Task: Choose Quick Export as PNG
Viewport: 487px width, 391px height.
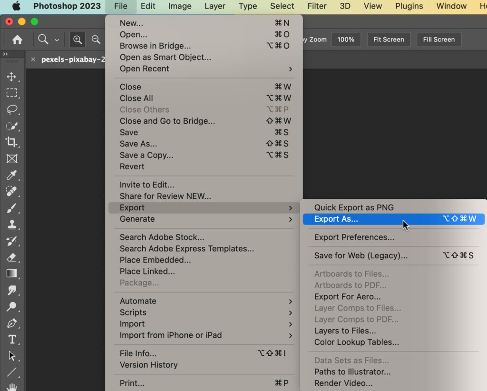Action: [x=393, y=207]
